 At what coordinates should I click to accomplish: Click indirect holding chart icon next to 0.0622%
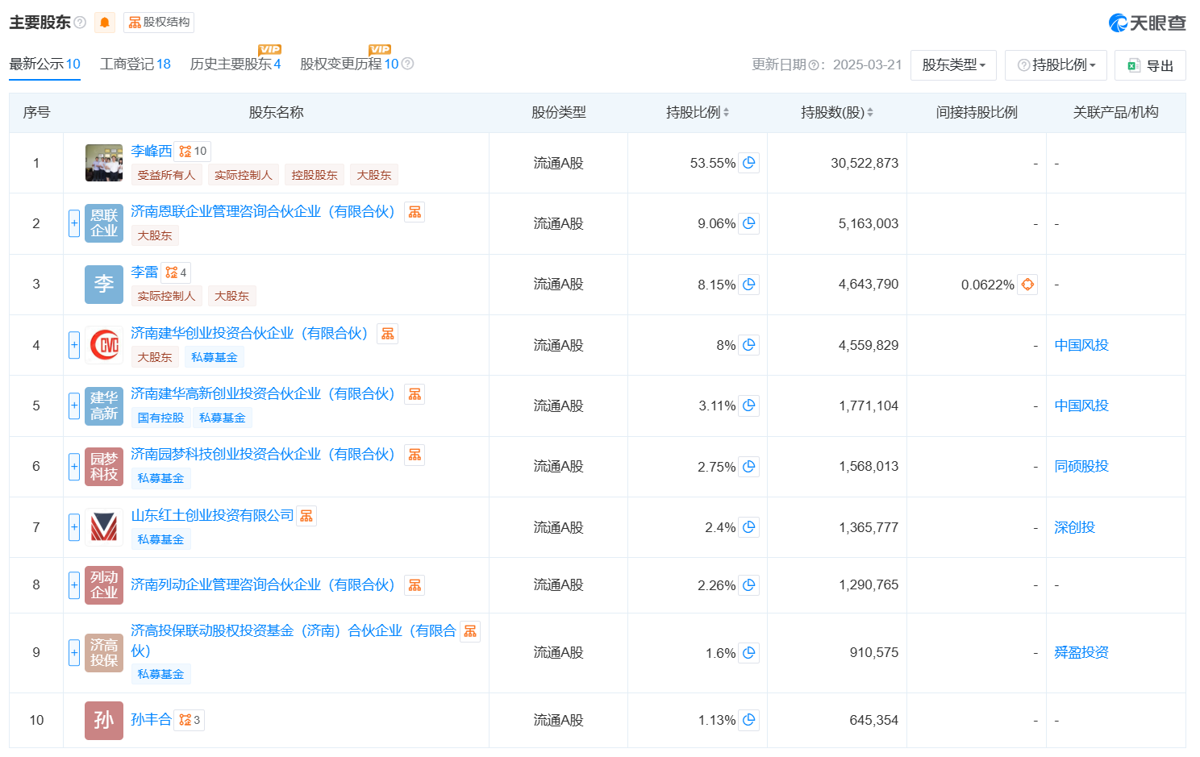tap(1027, 285)
